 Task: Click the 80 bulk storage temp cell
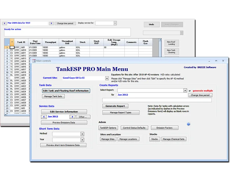click(x=114, y=47)
